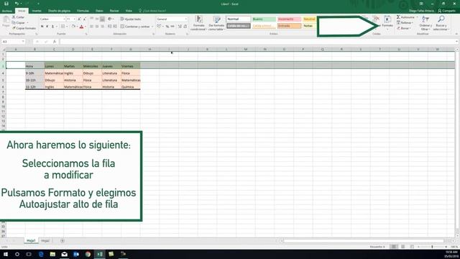Open the Archivo tab
This screenshot has width=460, height=259.
[7, 11]
